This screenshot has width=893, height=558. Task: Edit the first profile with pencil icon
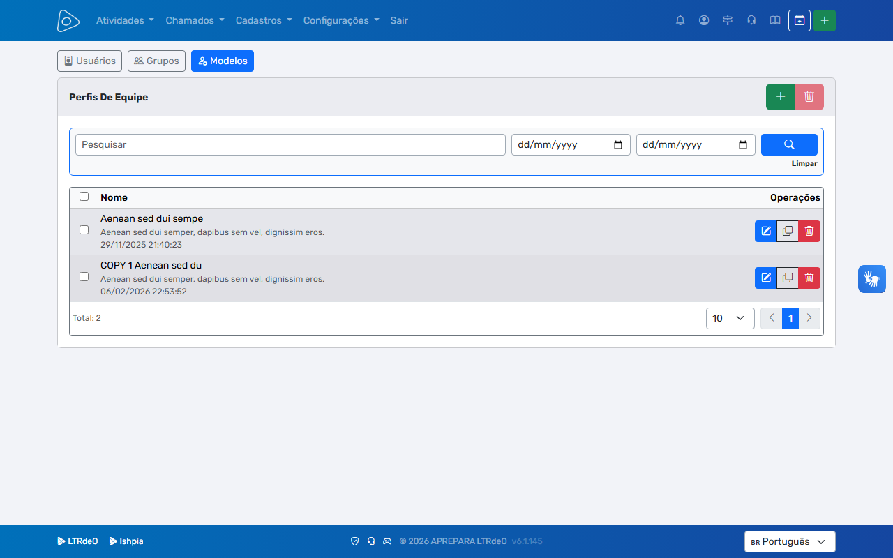point(766,231)
